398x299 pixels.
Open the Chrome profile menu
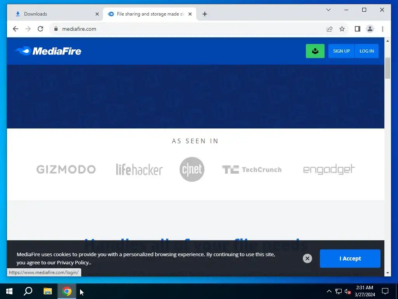(x=370, y=29)
